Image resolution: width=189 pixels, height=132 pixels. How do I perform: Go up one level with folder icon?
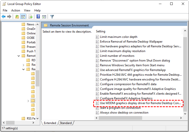(x=17, y=17)
